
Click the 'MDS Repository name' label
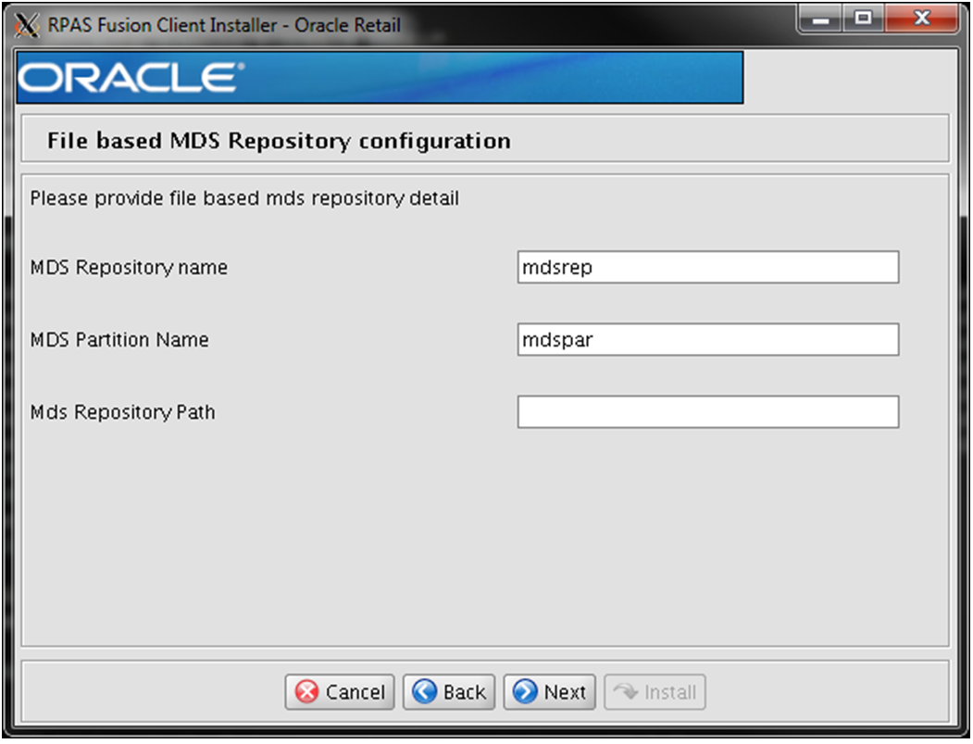129,268
